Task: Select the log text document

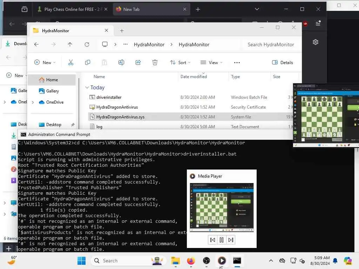Action: click(190, 126)
